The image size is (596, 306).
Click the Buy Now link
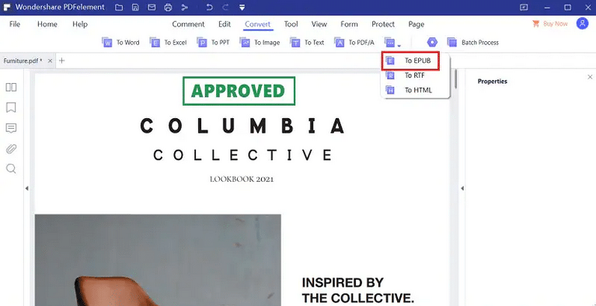tap(549, 23)
